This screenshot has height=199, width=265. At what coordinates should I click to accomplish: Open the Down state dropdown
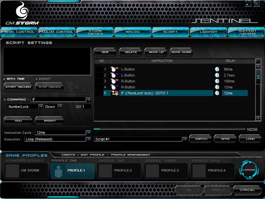pyautogui.click(x=60, y=106)
